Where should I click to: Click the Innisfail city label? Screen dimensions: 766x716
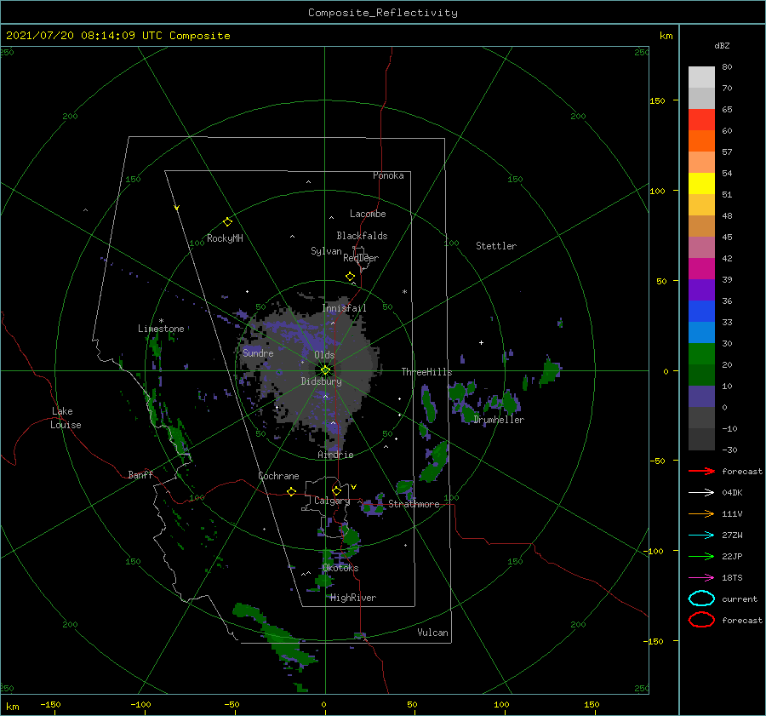[x=344, y=308]
